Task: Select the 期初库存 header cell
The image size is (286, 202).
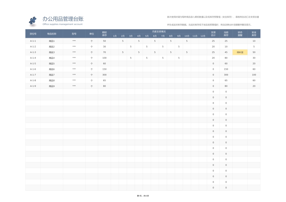Action: click(104, 34)
